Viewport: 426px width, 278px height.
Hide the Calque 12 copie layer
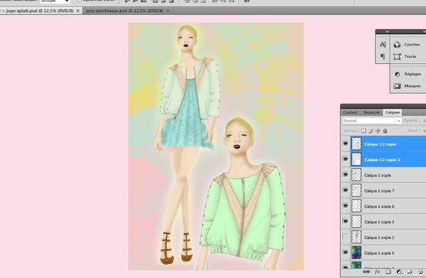click(345, 144)
